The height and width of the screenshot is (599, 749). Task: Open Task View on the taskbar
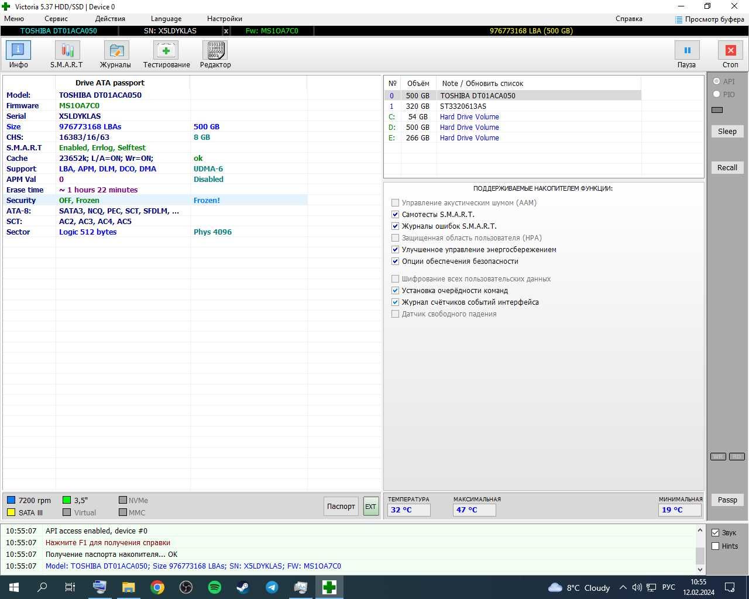click(x=70, y=587)
